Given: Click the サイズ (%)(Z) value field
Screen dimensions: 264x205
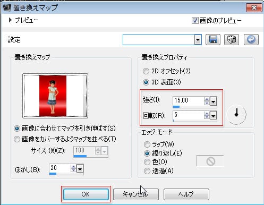Looking at the screenshot, I should (x=84, y=150).
